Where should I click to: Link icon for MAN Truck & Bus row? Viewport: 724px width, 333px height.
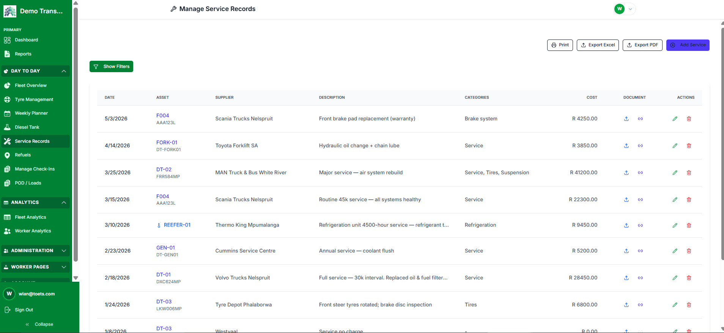[640, 173]
